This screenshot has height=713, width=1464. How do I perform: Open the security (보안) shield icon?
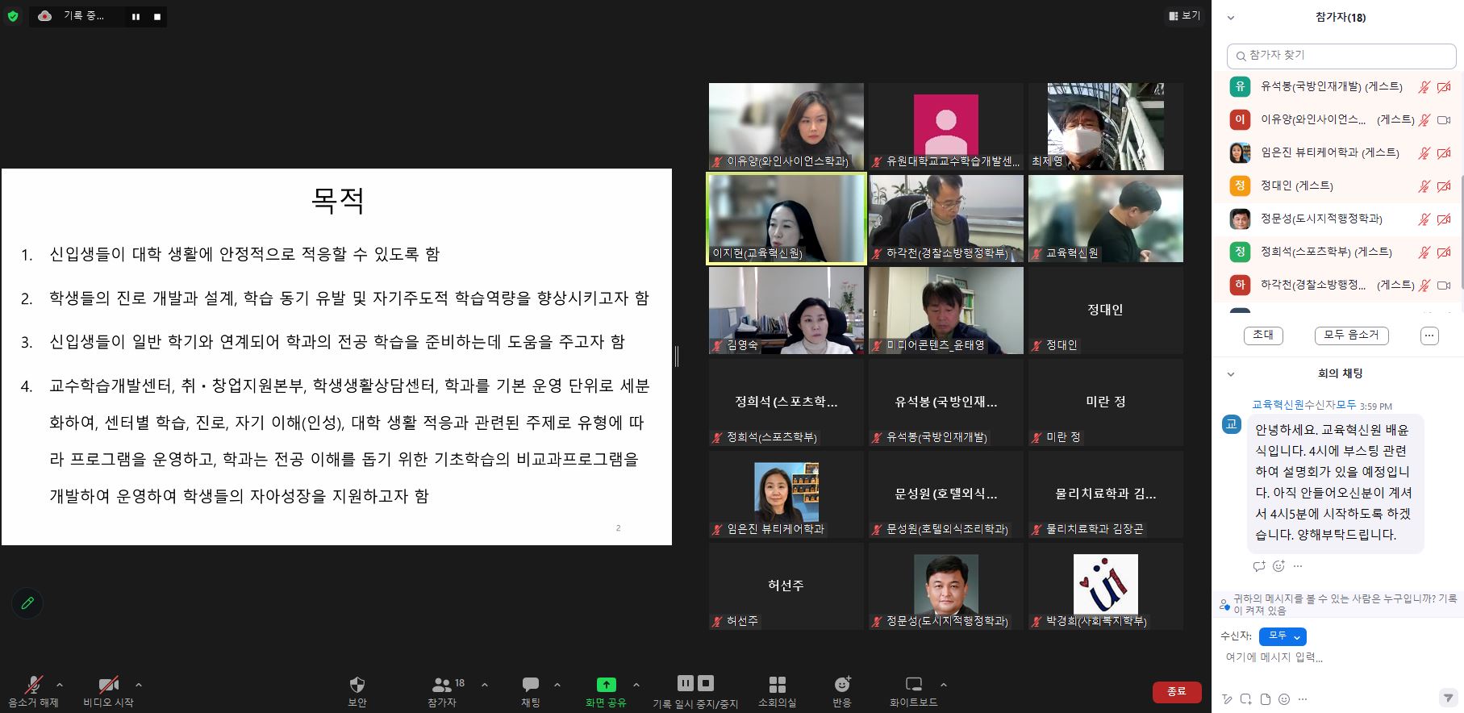[357, 685]
